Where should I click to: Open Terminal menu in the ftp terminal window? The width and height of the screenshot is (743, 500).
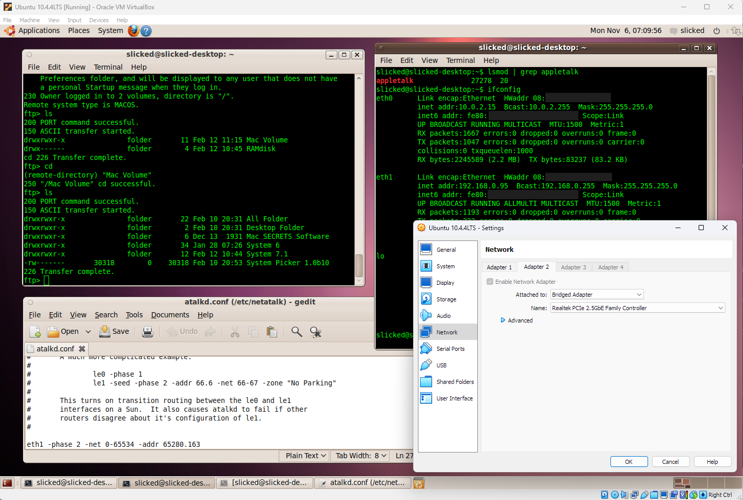click(x=108, y=67)
